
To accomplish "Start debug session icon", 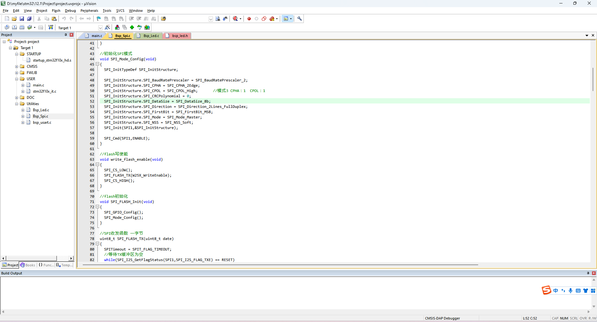I will coord(235,19).
